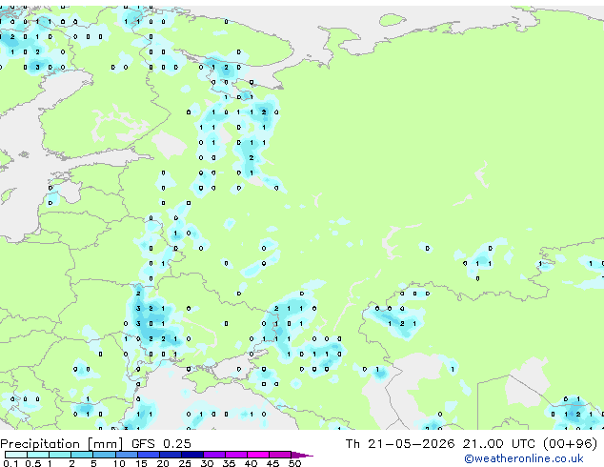604x467 pixels.
Task: Pick the 40–45 mm magenta legend swatch
Action: (258, 455)
